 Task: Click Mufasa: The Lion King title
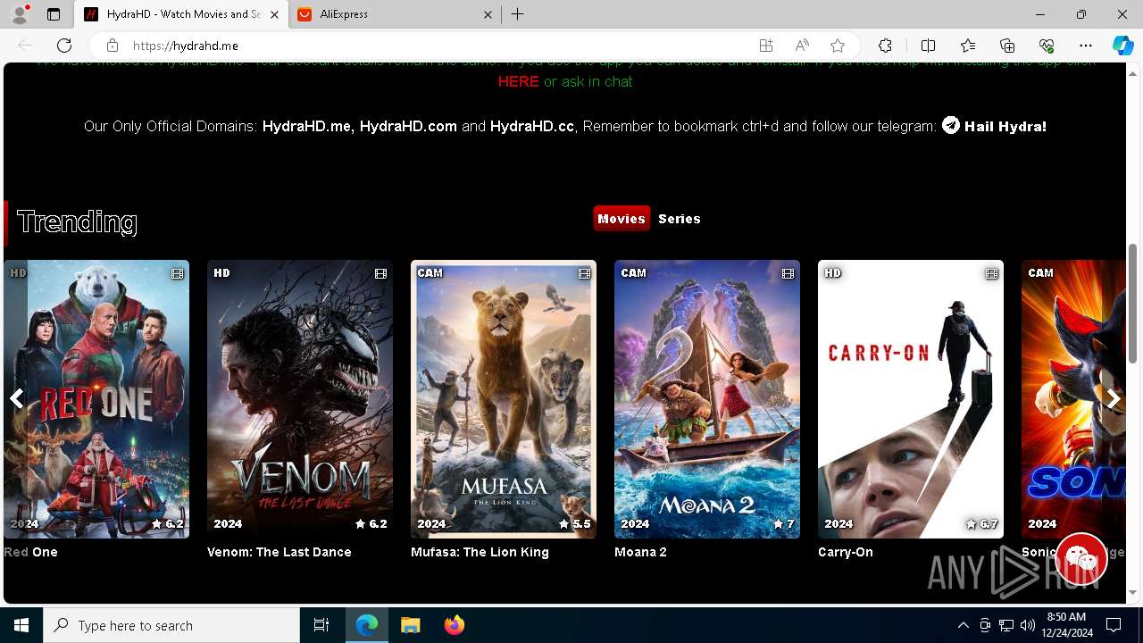pyautogui.click(x=480, y=552)
